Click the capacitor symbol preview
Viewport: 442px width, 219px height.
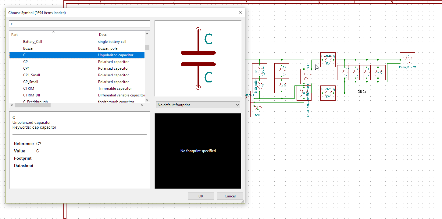198,58
